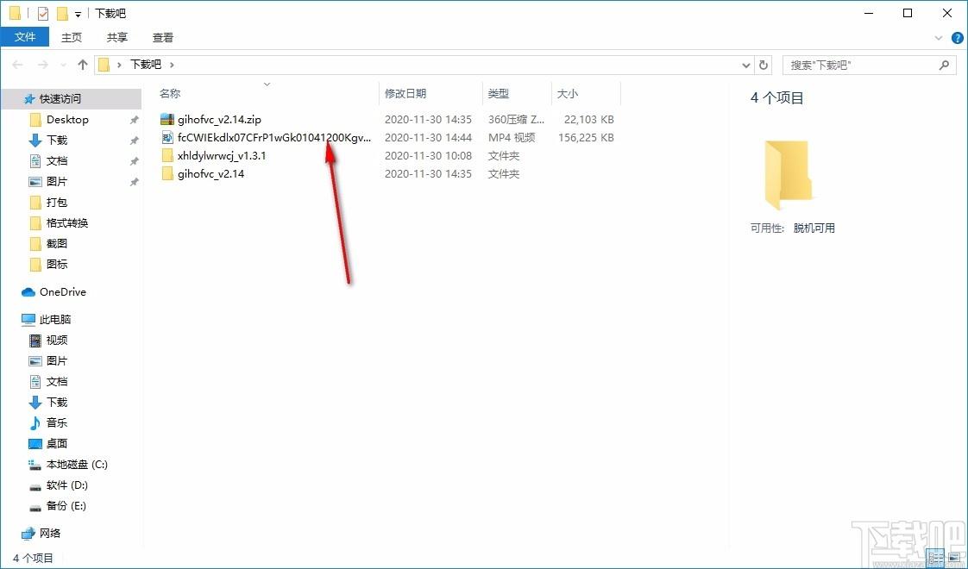
Task: Open the 图标 folder in quick access
Action: pyautogui.click(x=57, y=264)
